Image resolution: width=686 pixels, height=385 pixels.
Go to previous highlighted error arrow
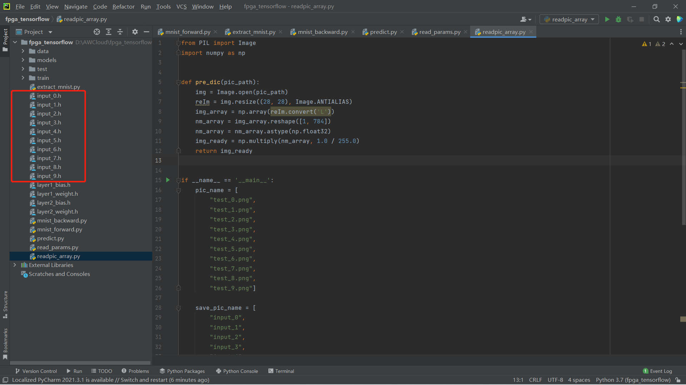tap(672, 44)
